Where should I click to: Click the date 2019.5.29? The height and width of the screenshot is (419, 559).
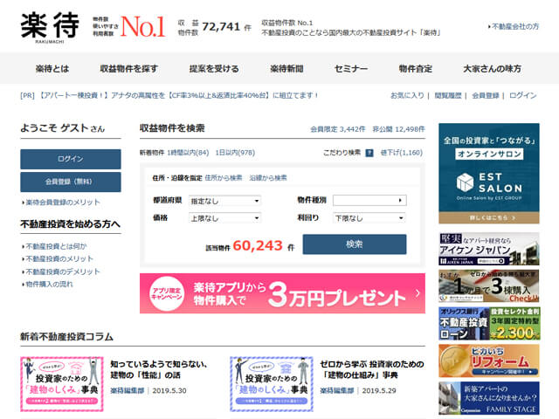tap(379, 390)
